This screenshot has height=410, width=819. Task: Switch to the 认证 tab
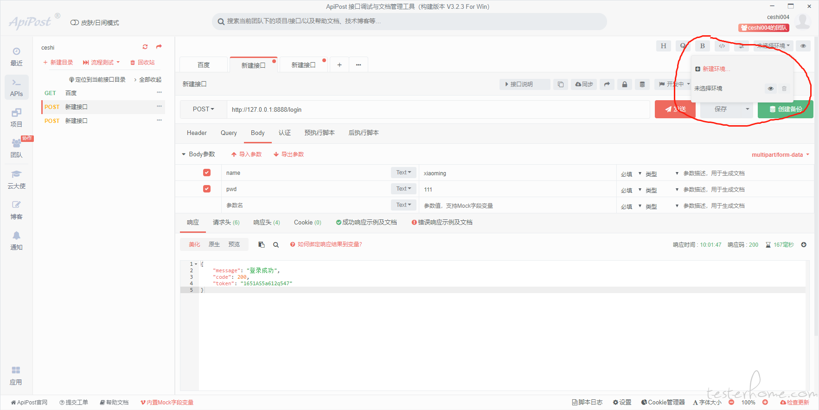pyautogui.click(x=284, y=133)
